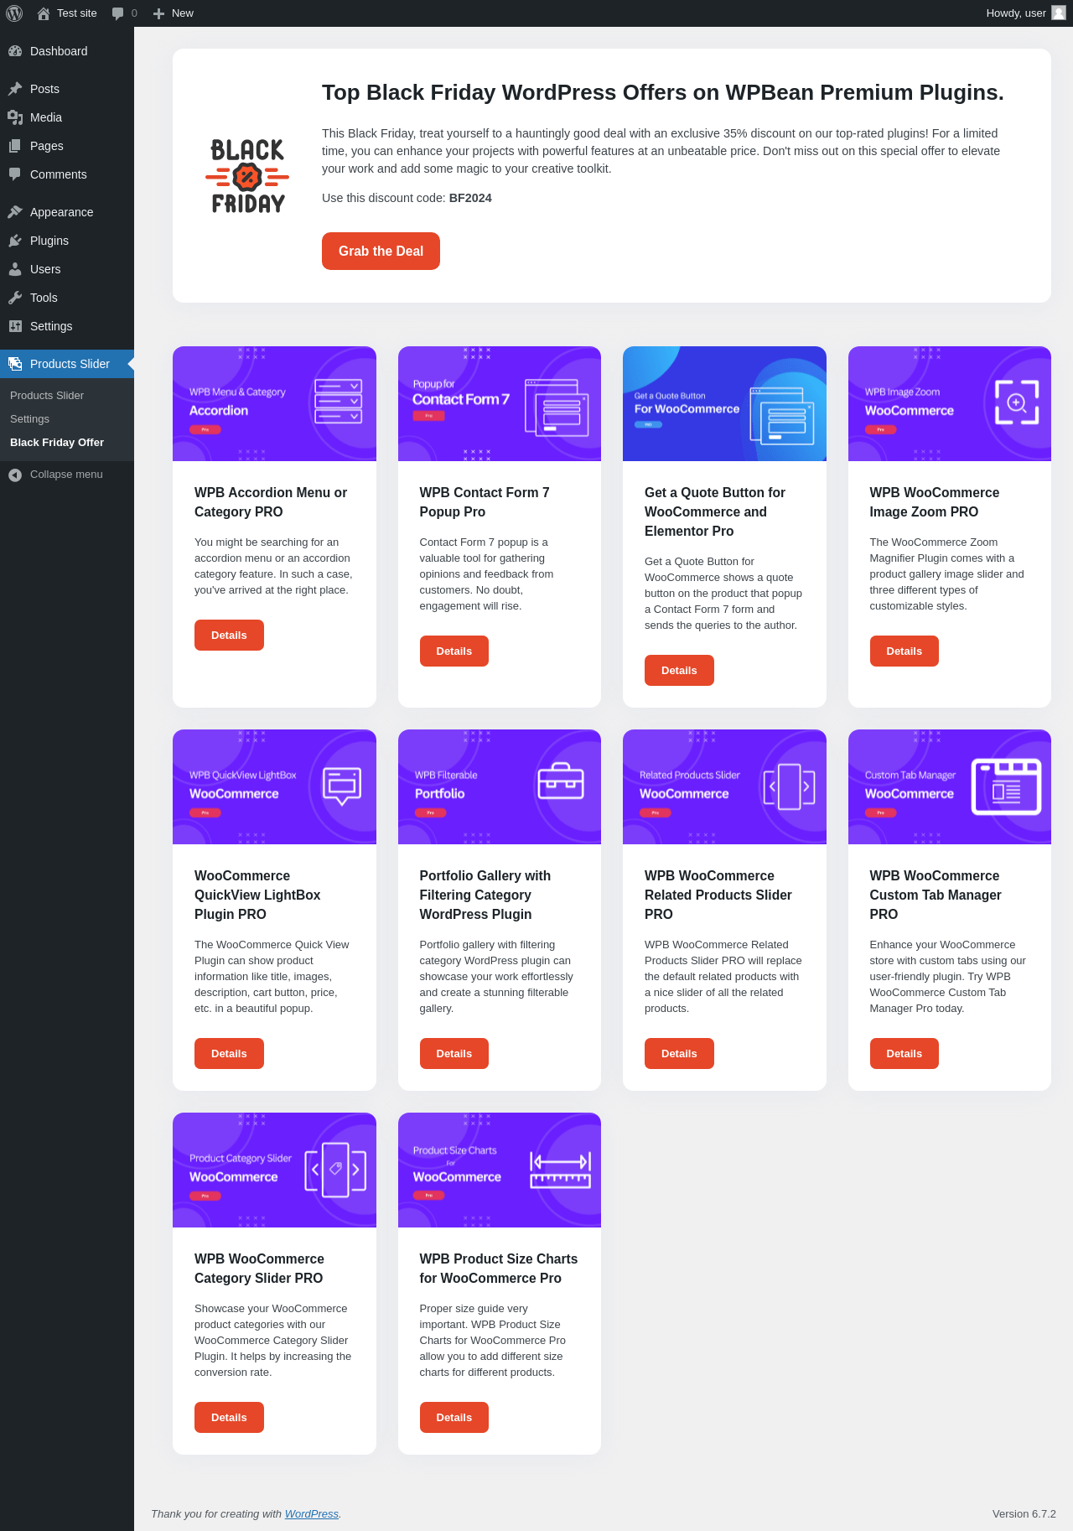View Details for Get a Quote Button
Viewport: 1073px width, 1531px height.
click(679, 671)
